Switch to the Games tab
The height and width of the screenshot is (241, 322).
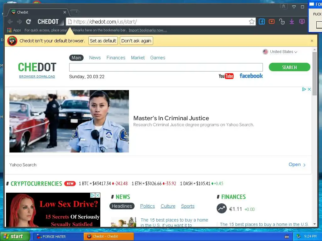pyautogui.click(x=158, y=58)
